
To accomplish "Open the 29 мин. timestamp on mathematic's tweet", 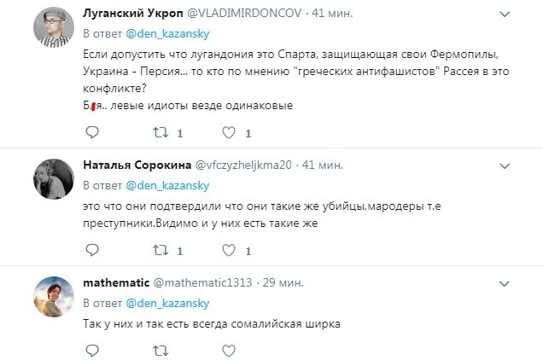I will coord(288,282).
